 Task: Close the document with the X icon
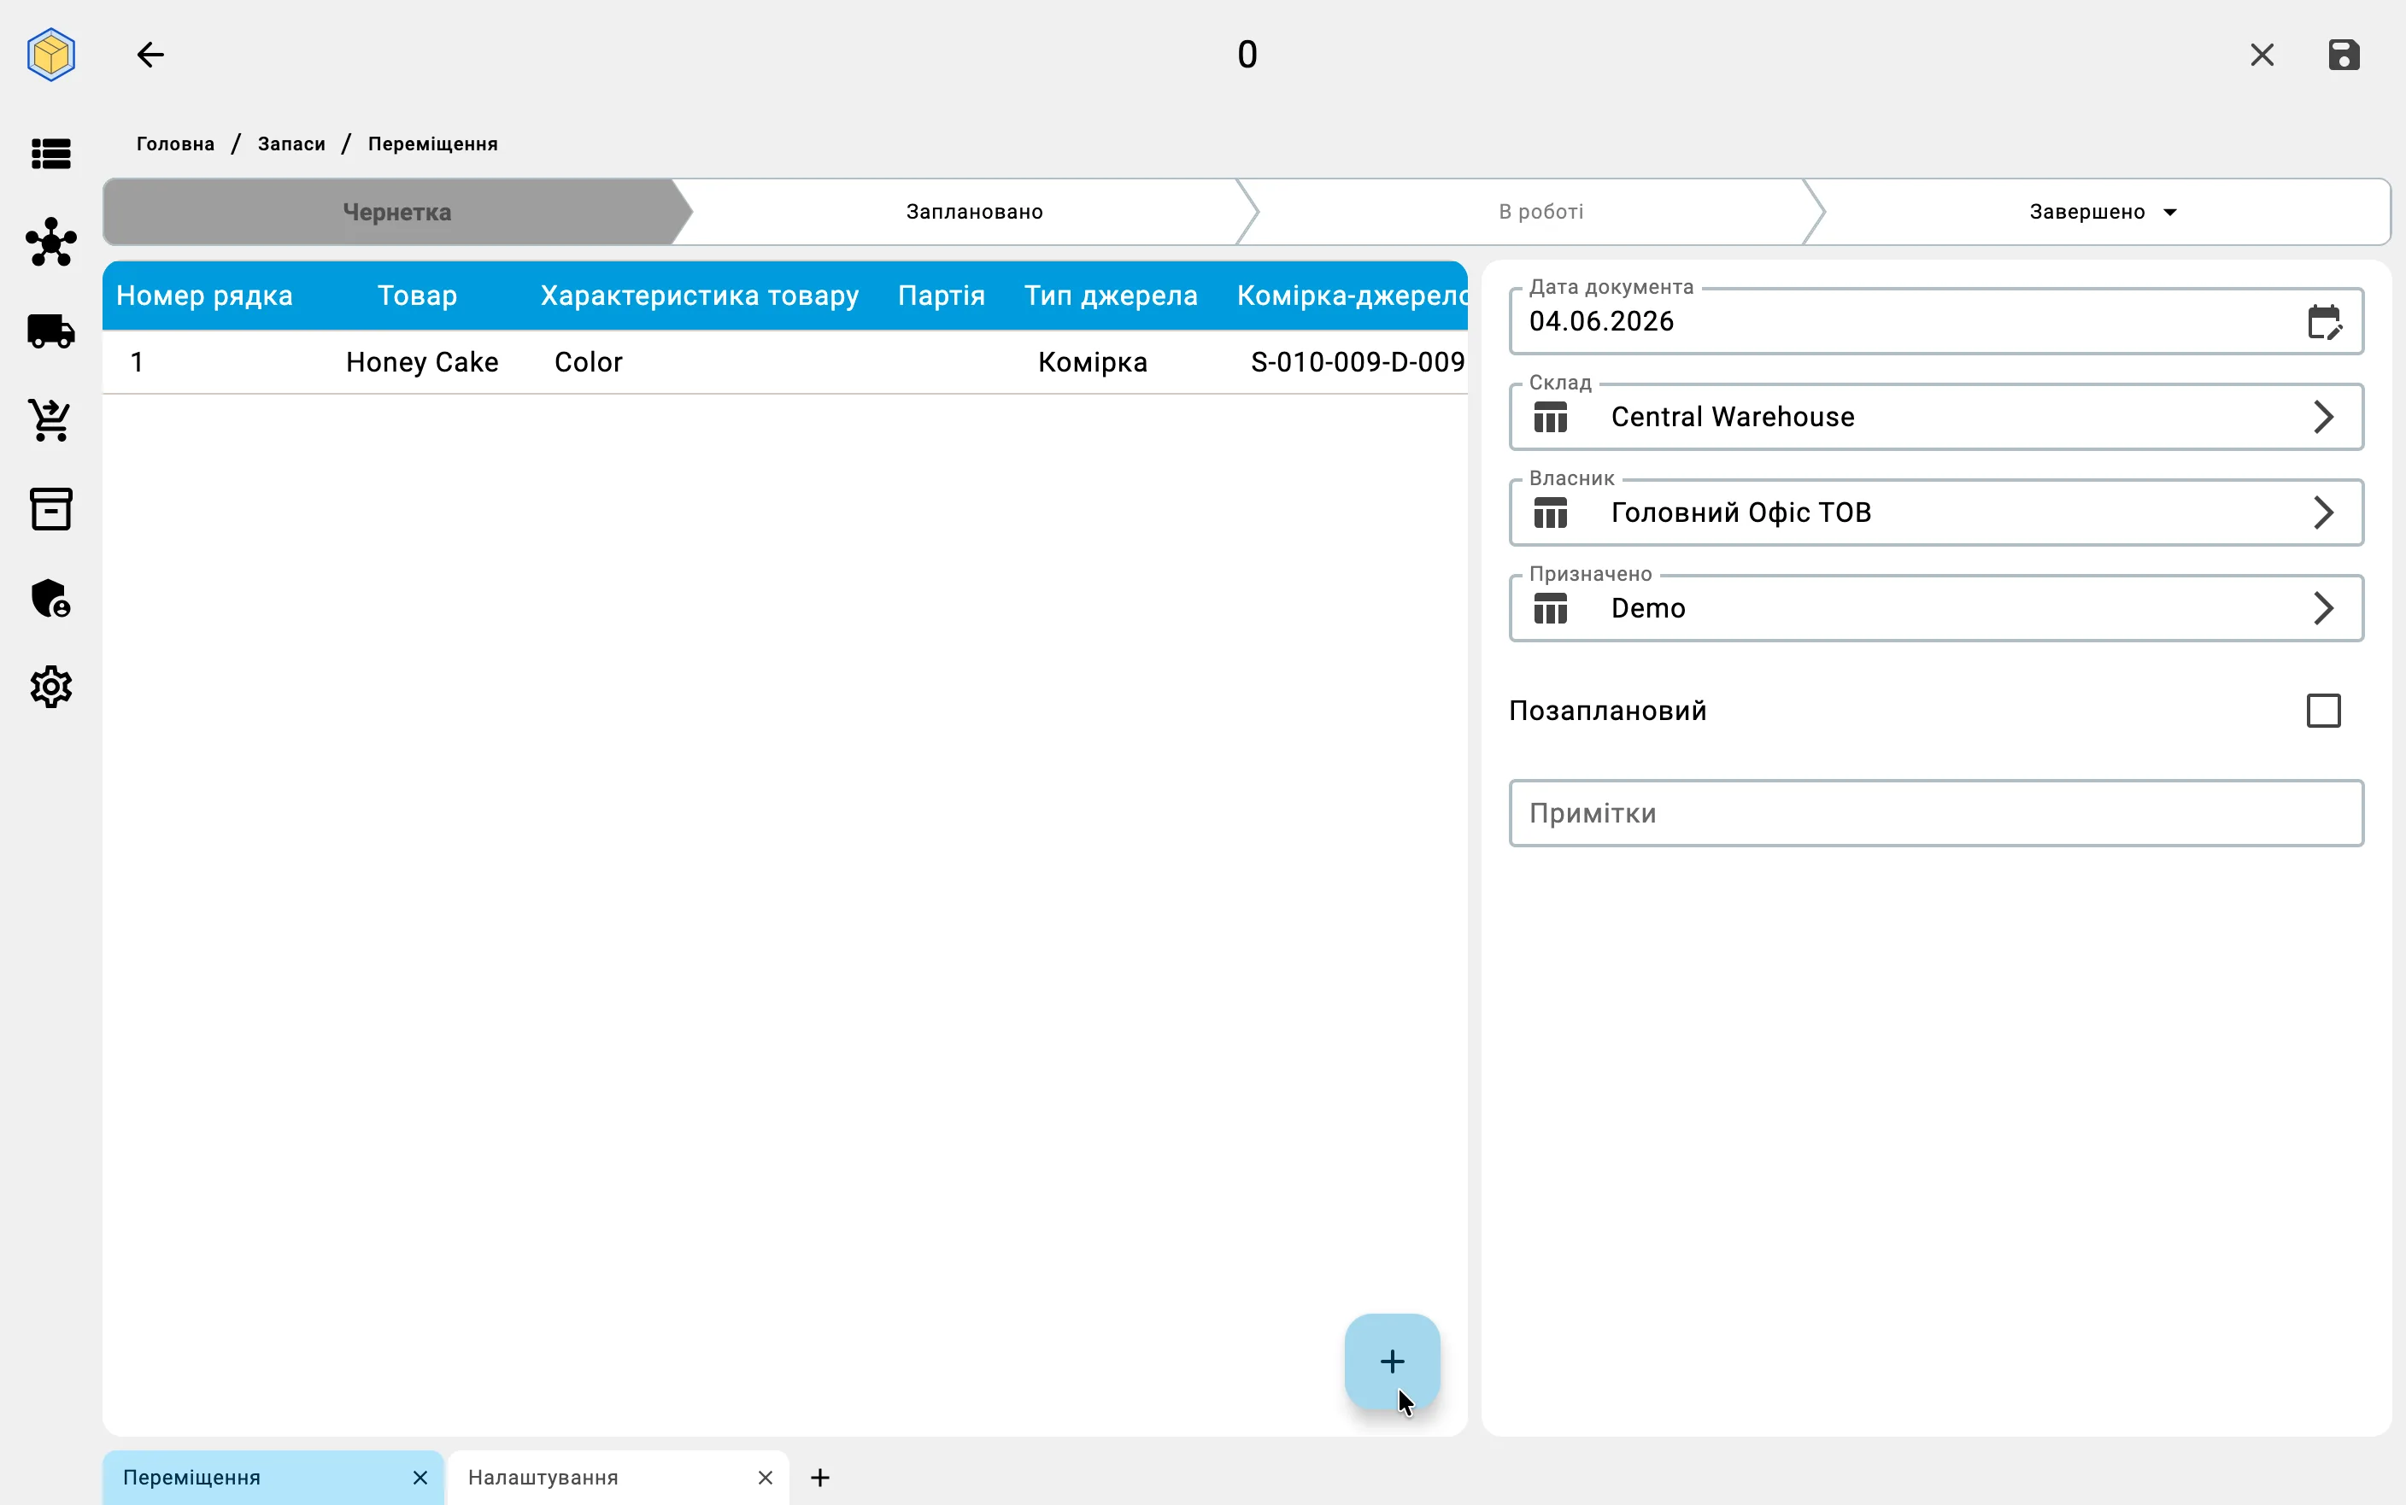[2262, 55]
